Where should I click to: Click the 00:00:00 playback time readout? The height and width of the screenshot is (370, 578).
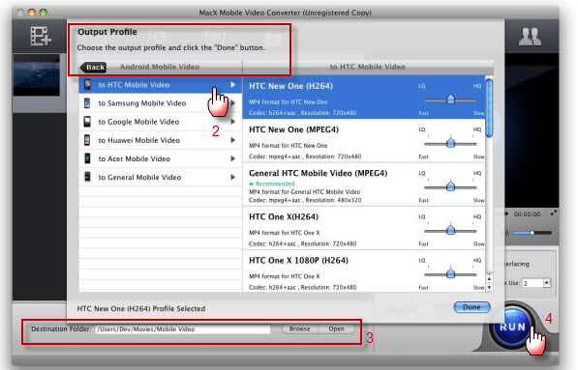[527, 213]
